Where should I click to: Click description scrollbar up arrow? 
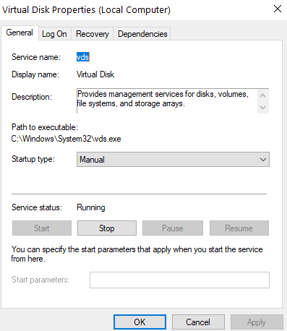263,95
